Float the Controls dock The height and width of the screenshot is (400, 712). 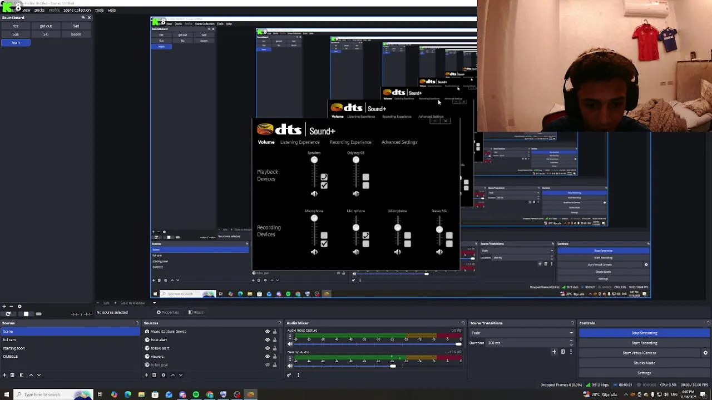708,323
